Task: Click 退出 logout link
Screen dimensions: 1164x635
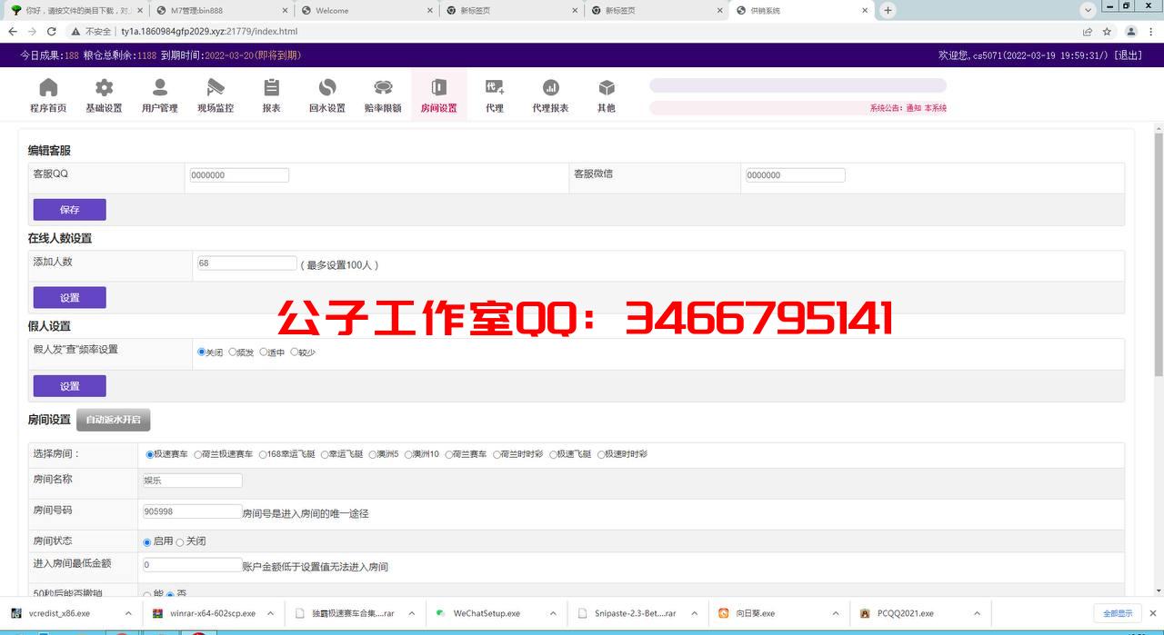Action: pos(1129,55)
